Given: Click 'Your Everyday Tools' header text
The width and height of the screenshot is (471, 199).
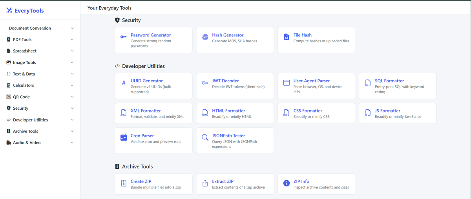Looking at the screenshot, I should click(110, 8).
